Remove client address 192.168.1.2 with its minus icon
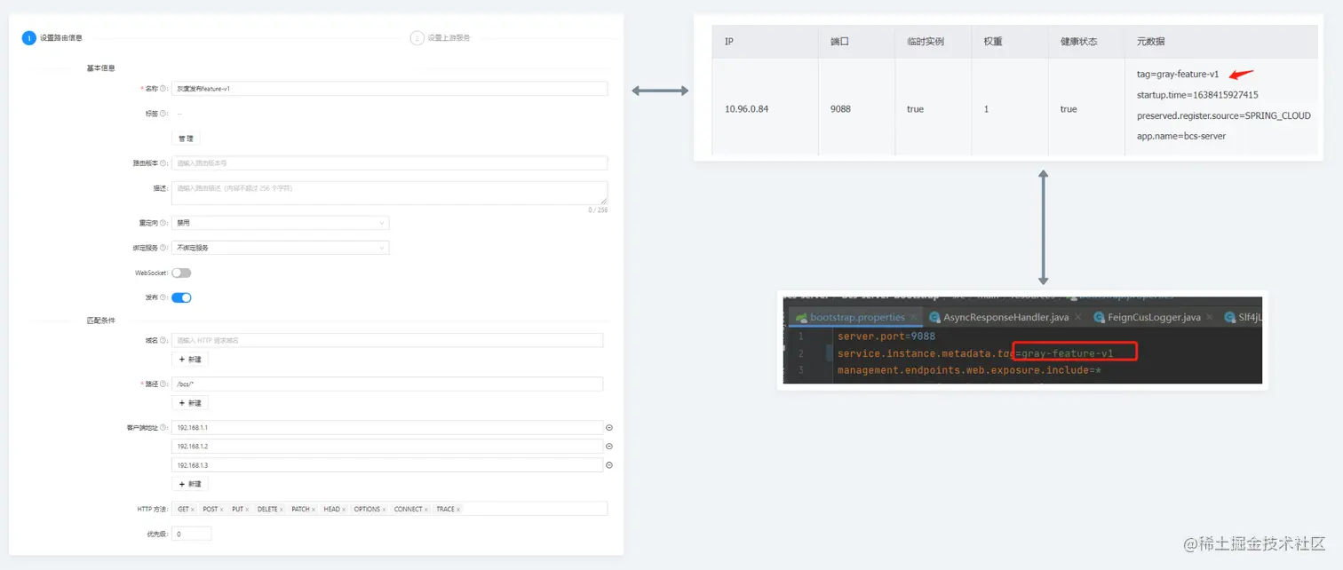Image resolution: width=1343 pixels, height=570 pixels. 609,446
